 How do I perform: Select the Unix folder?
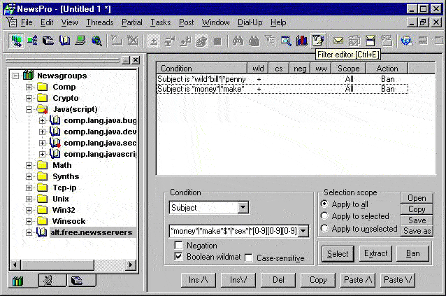point(61,199)
